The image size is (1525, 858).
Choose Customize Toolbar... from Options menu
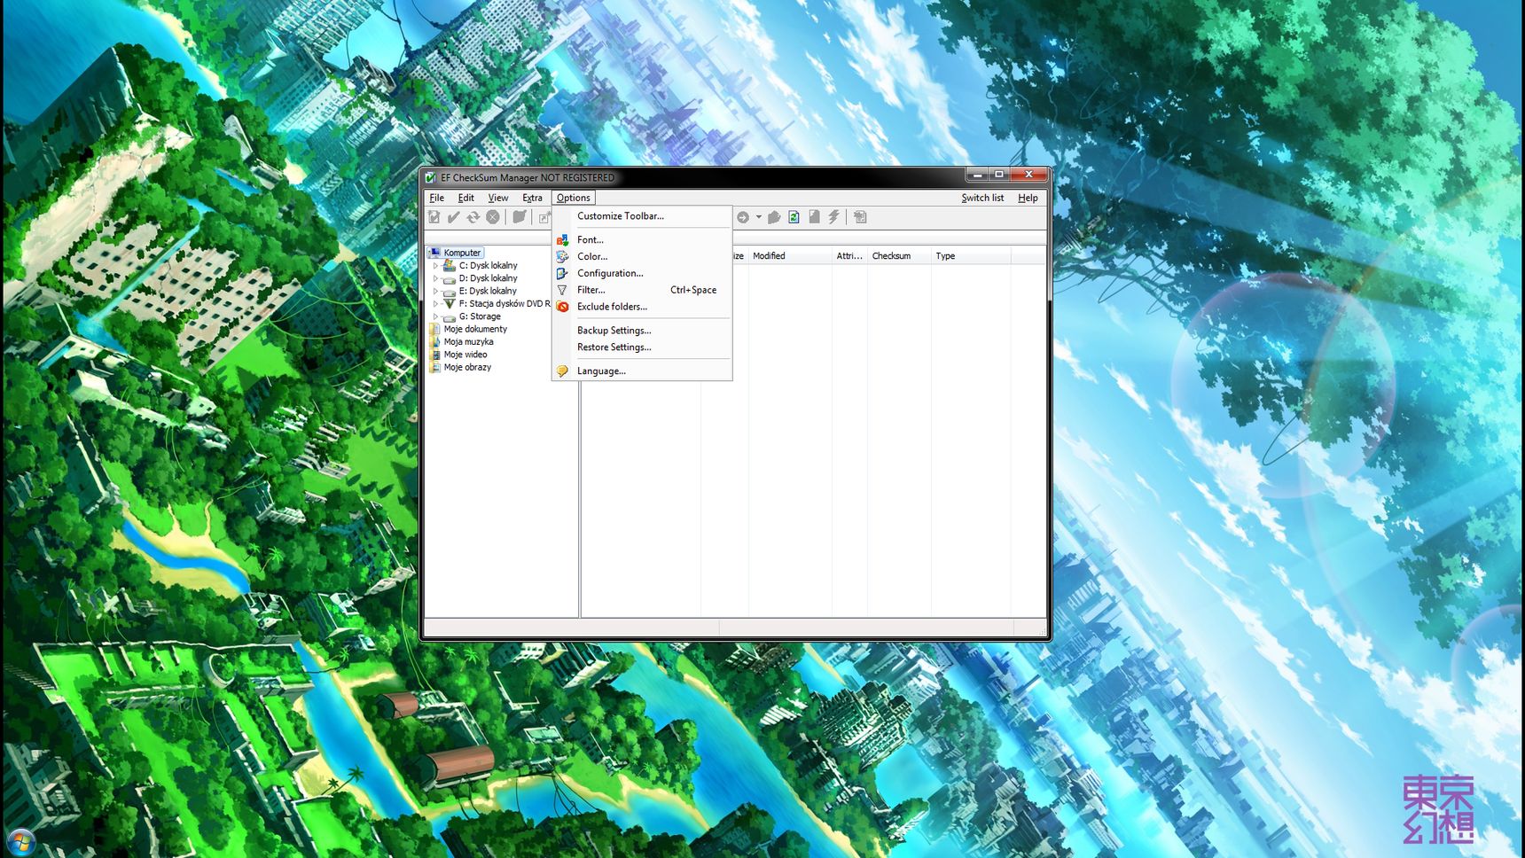pyautogui.click(x=642, y=216)
